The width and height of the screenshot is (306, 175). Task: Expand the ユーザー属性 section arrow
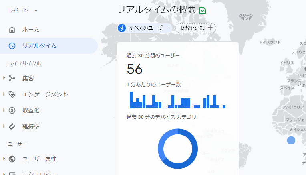point(4,159)
